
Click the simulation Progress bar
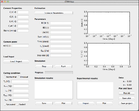(x=59, y=73)
